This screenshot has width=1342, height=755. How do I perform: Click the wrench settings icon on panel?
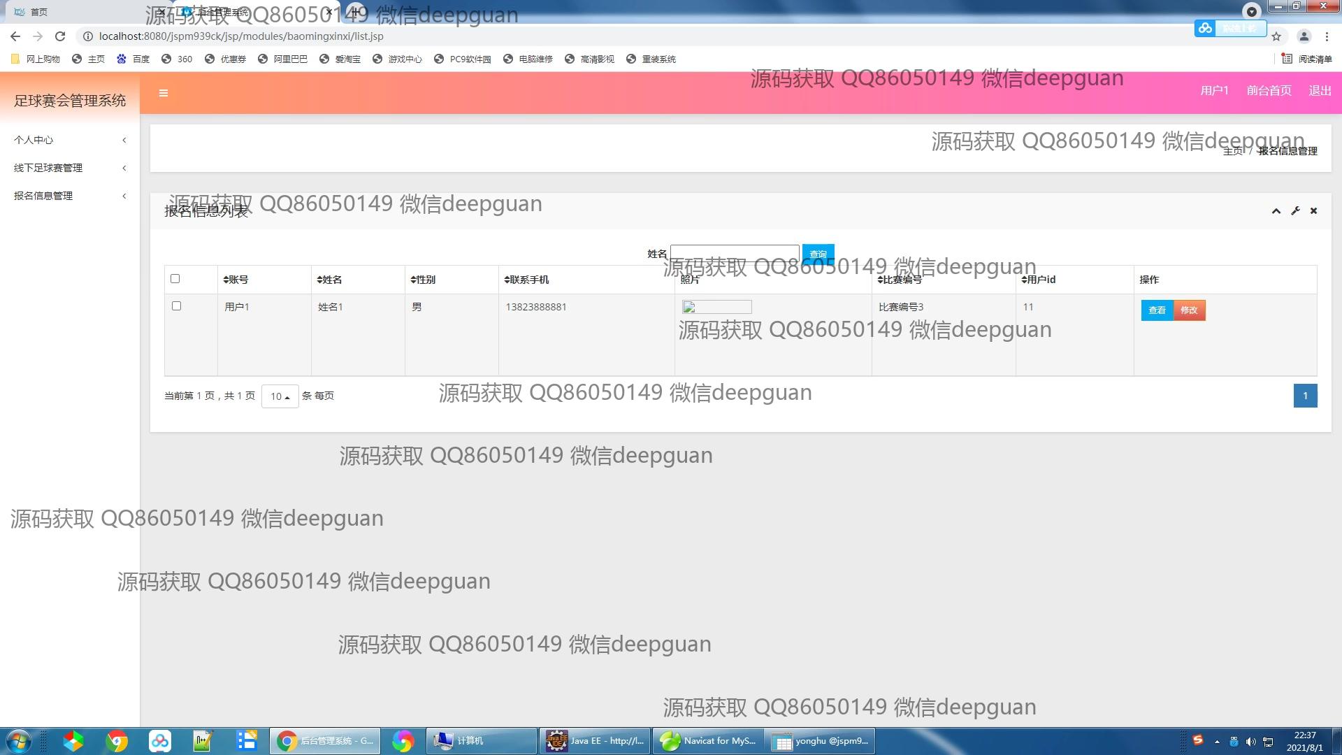click(x=1295, y=211)
